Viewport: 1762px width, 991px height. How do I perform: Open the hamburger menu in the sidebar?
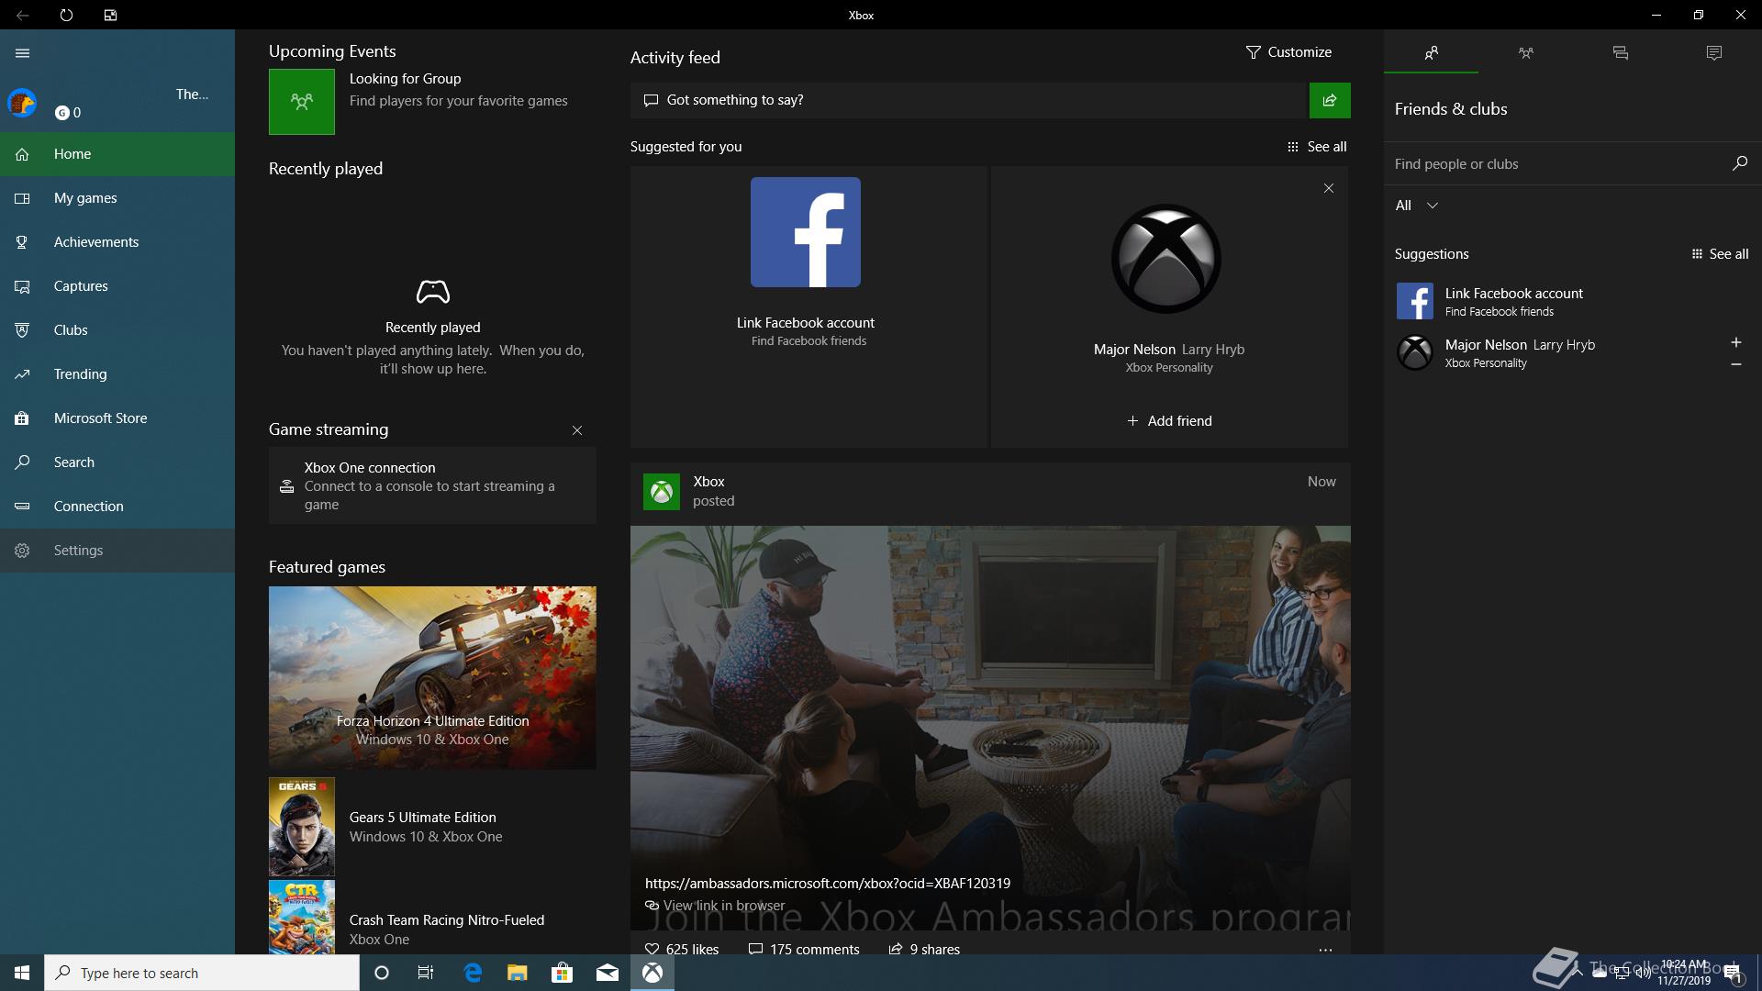coord(23,53)
